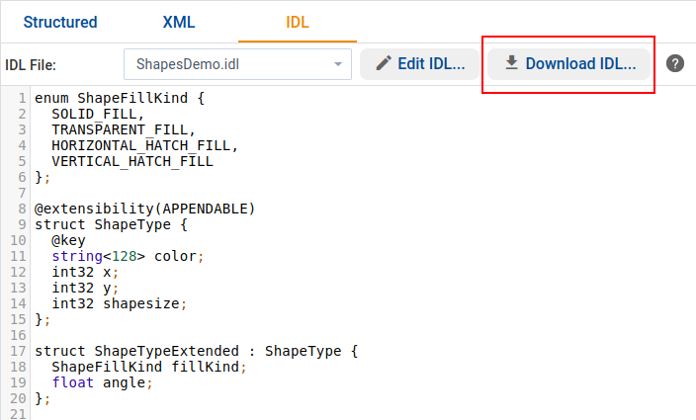Click the float angle field line
Viewport: 696px width, 420px height.
[103, 382]
